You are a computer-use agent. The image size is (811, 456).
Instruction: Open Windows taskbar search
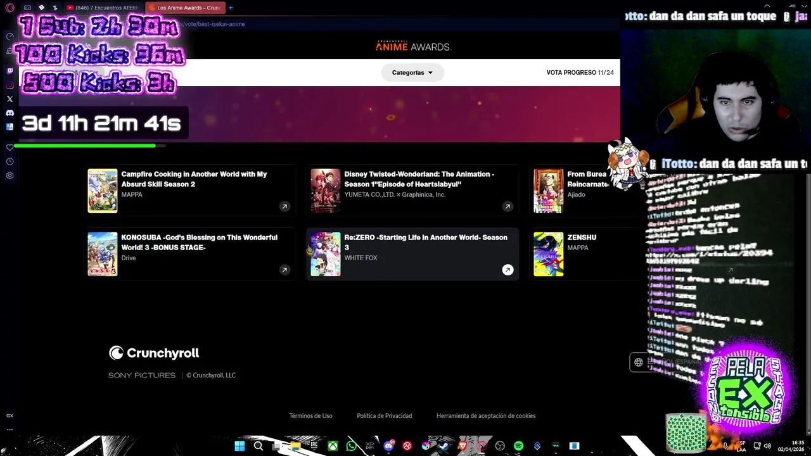point(259,446)
